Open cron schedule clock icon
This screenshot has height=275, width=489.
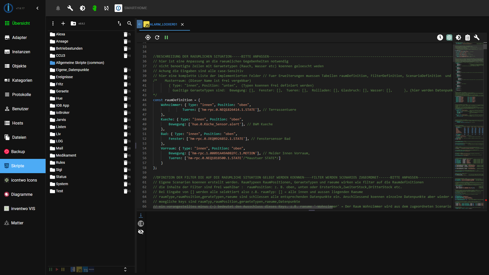440,37
